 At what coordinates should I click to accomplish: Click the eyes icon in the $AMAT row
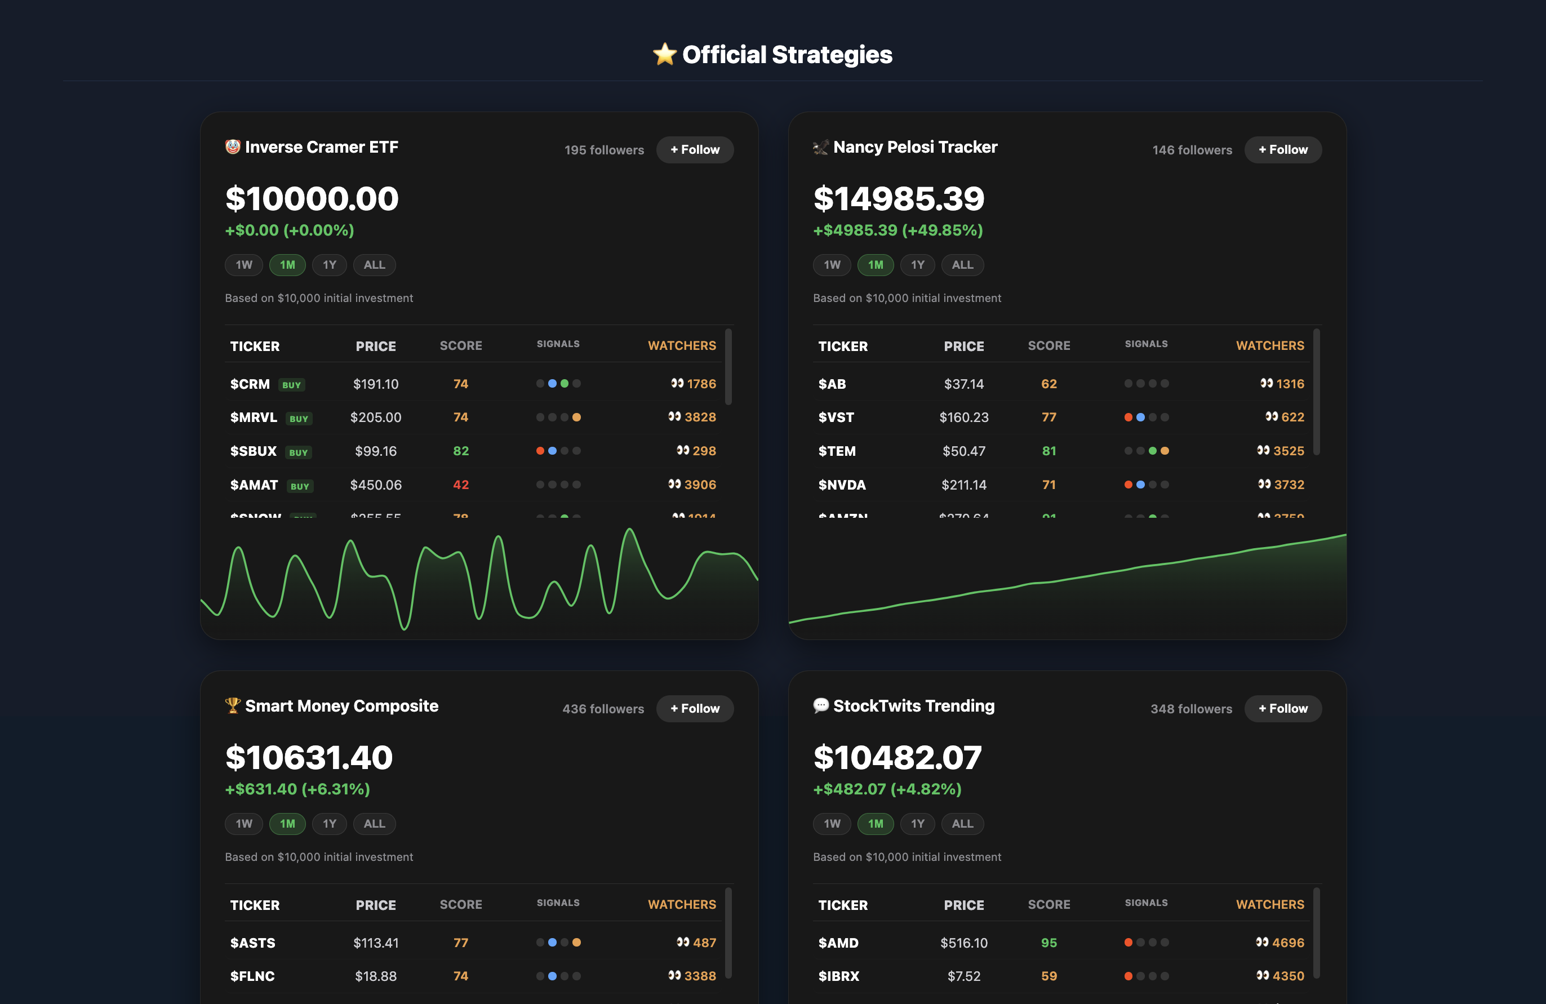674,485
